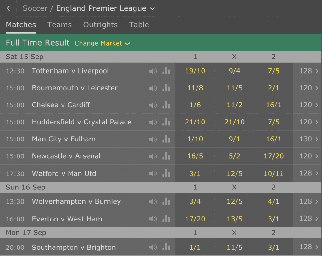322x256 pixels.
Task: Select 19/10 odds for Tottenham win
Action: tap(195, 71)
